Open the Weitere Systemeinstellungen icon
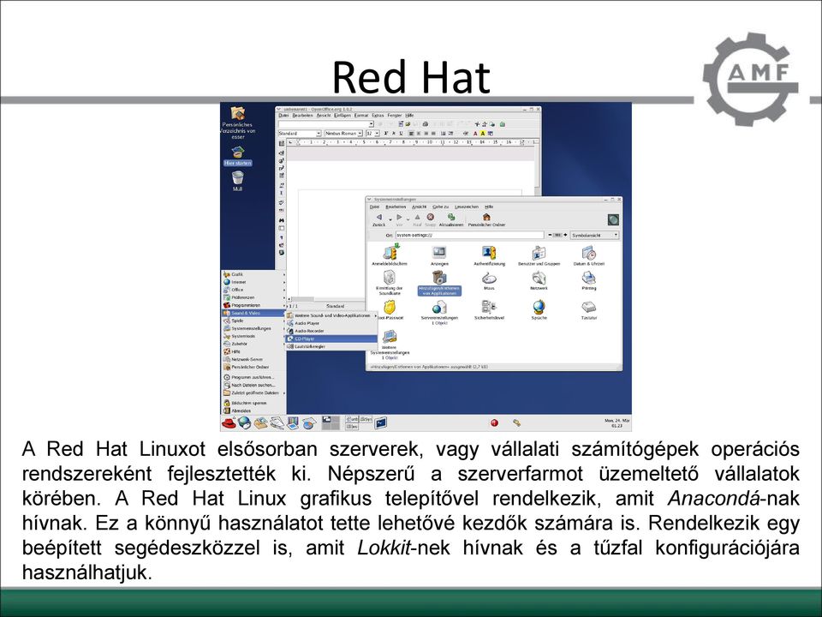The image size is (822, 617). pos(390,336)
